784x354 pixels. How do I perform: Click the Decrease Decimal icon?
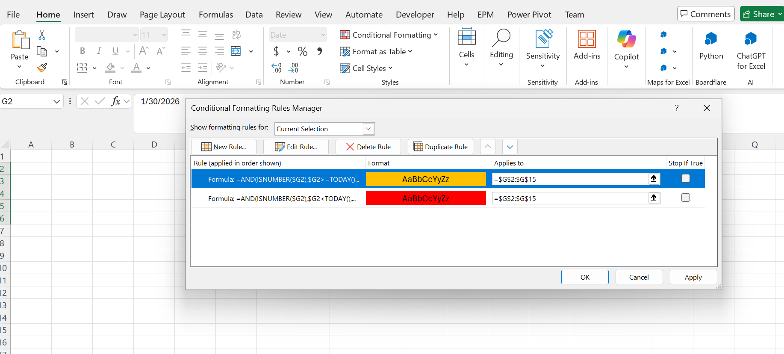(293, 68)
